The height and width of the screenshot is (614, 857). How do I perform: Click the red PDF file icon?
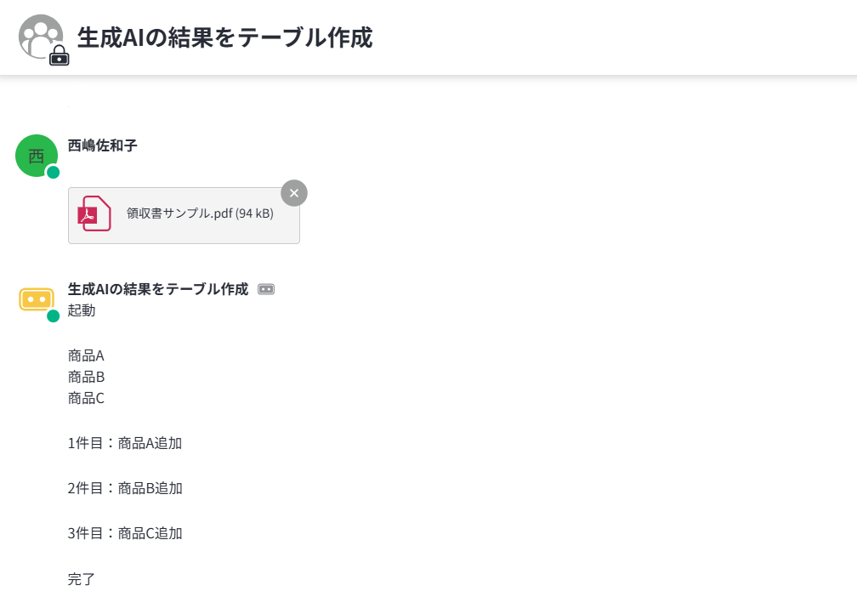click(x=94, y=213)
